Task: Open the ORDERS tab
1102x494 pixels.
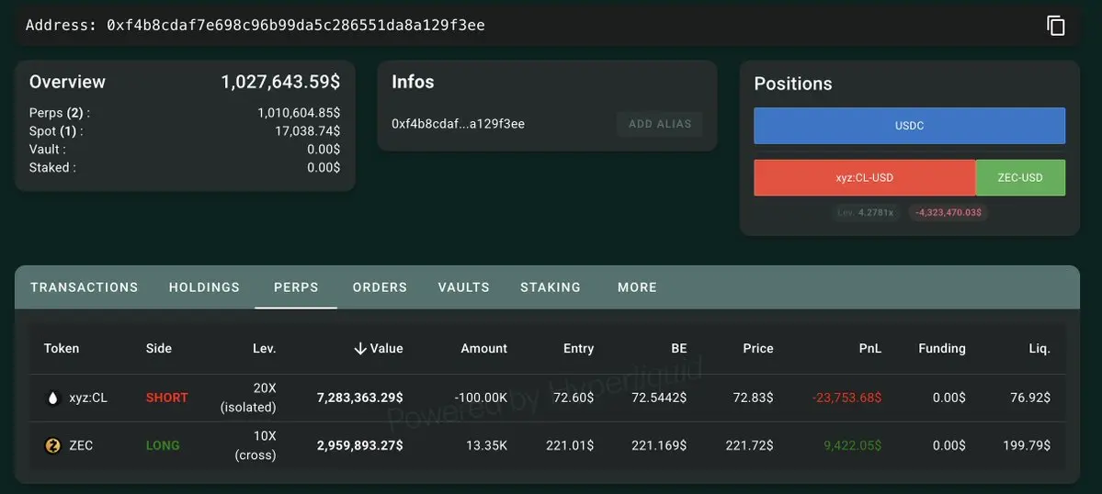Action: [380, 287]
